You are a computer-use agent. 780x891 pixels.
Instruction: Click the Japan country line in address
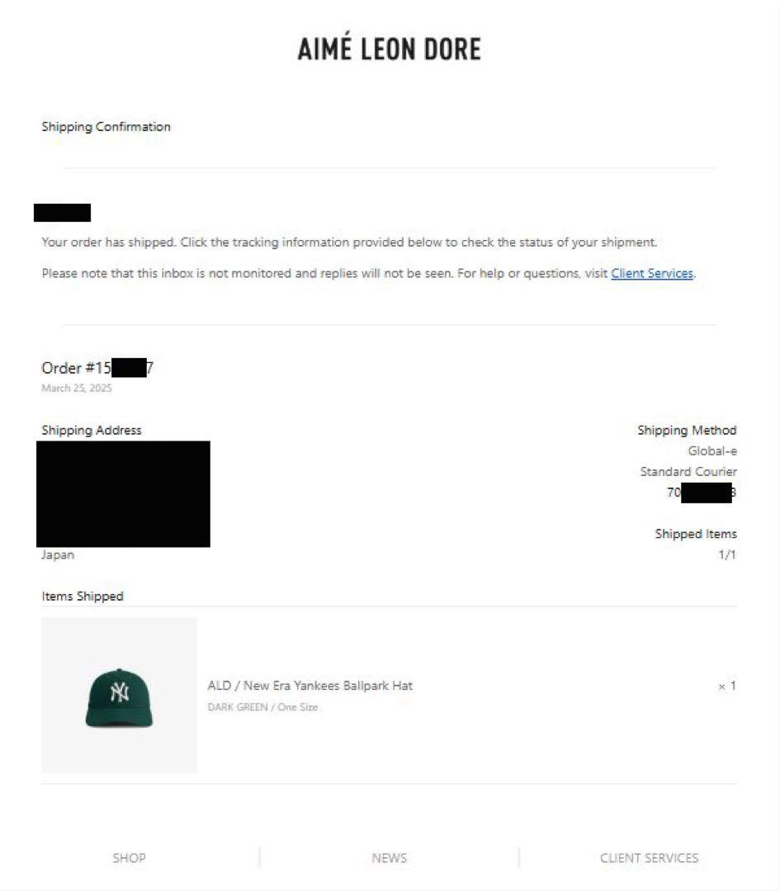58,554
